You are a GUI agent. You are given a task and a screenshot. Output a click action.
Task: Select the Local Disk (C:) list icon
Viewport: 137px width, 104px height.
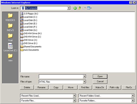[22, 17]
